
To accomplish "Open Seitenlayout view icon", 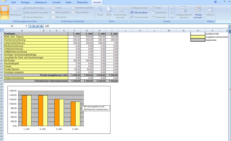I will pyautogui.click(x=15, y=9).
